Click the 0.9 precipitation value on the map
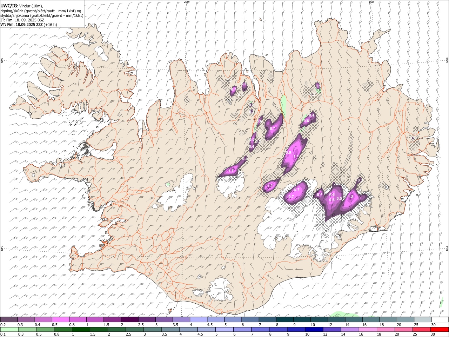449x337 pixels. pyautogui.click(x=289, y=153)
